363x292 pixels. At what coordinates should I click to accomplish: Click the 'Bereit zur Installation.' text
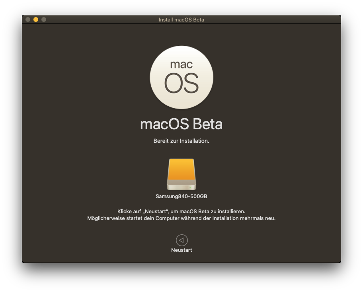click(x=181, y=141)
